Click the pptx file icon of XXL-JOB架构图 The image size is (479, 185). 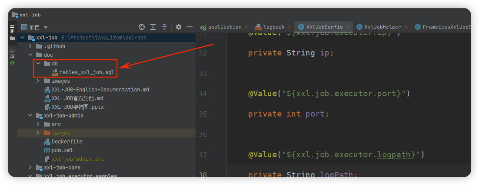[47, 107]
